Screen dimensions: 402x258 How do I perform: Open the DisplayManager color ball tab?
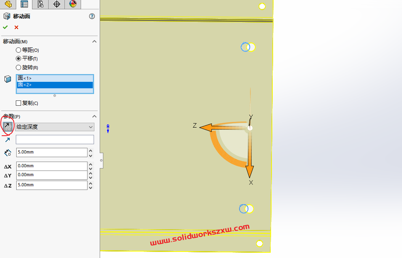tap(73, 4)
